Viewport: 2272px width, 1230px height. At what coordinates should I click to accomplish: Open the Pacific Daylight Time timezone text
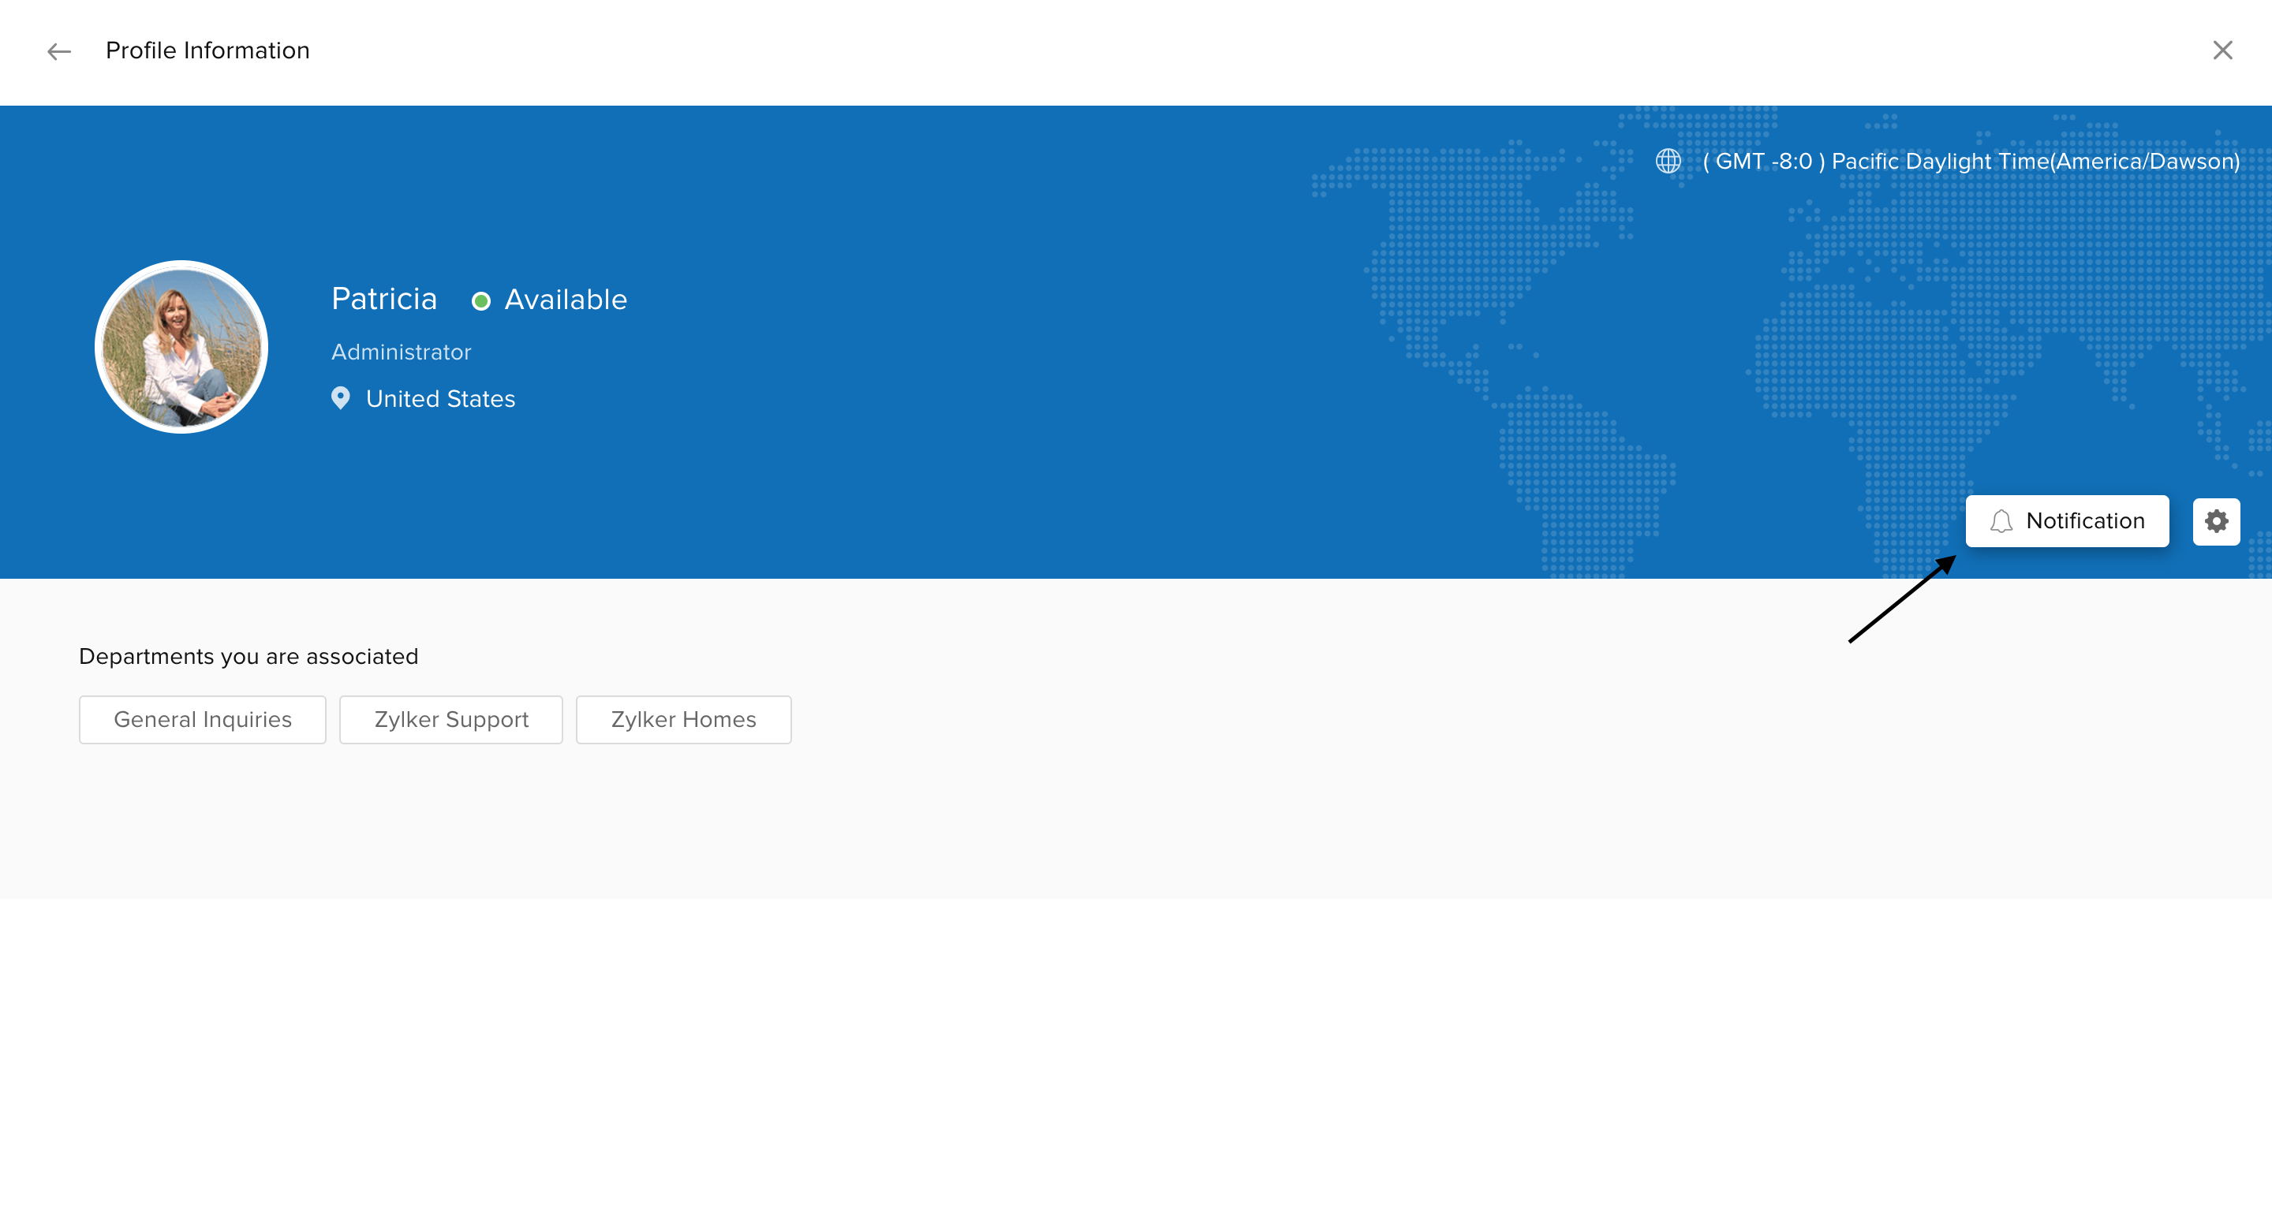click(1971, 162)
